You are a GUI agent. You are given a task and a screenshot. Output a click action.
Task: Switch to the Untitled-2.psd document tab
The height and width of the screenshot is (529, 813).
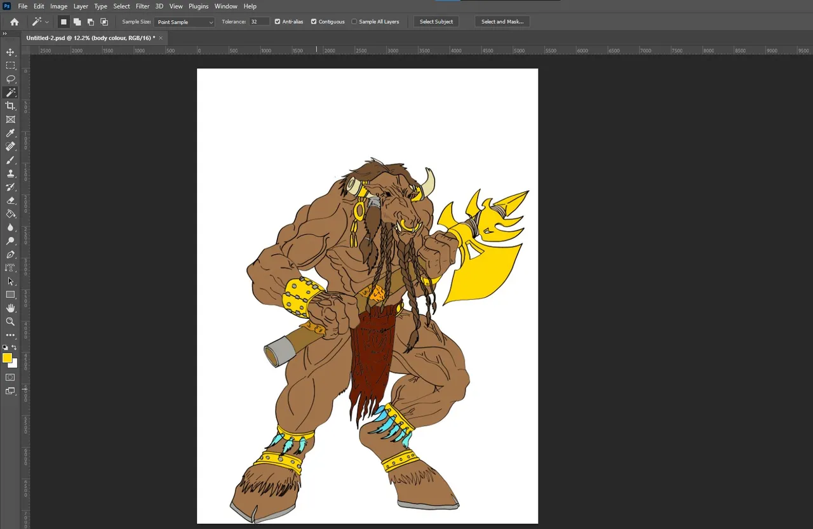tap(90, 38)
